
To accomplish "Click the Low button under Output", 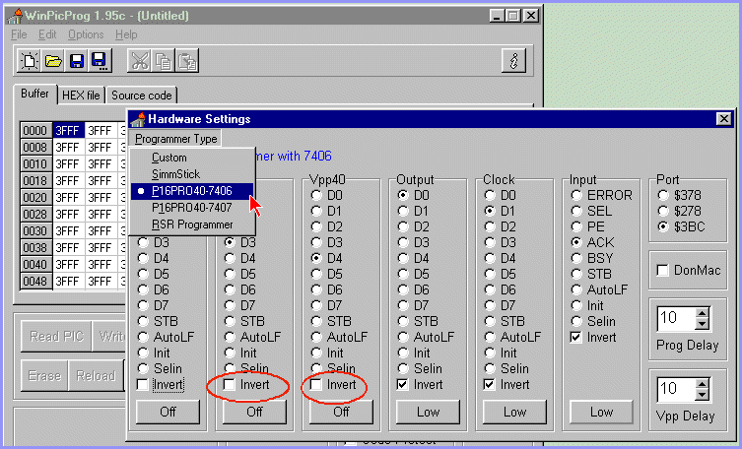I will pyautogui.click(x=428, y=413).
